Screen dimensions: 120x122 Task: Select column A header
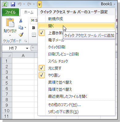point(23,55)
